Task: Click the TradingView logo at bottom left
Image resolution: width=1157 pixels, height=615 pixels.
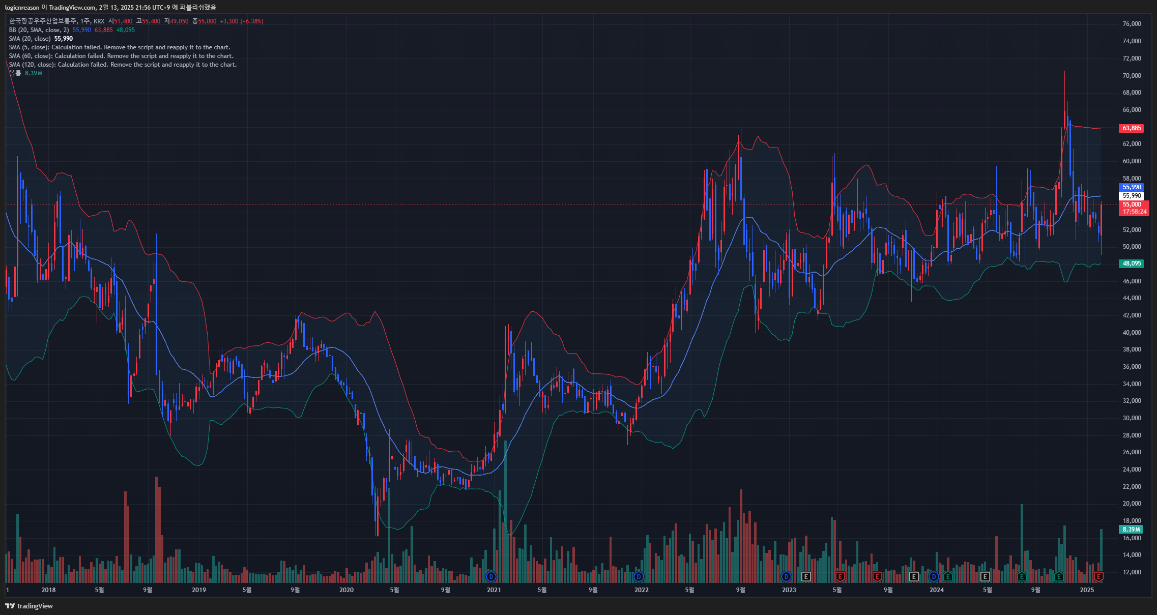Action: 29,606
